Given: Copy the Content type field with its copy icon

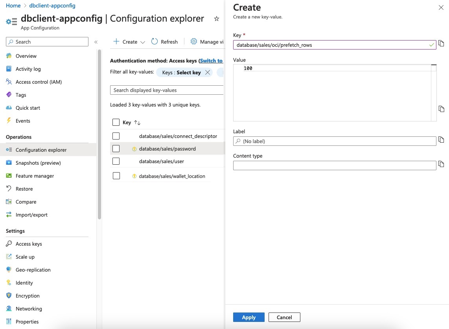Looking at the screenshot, I should (x=441, y=164).
